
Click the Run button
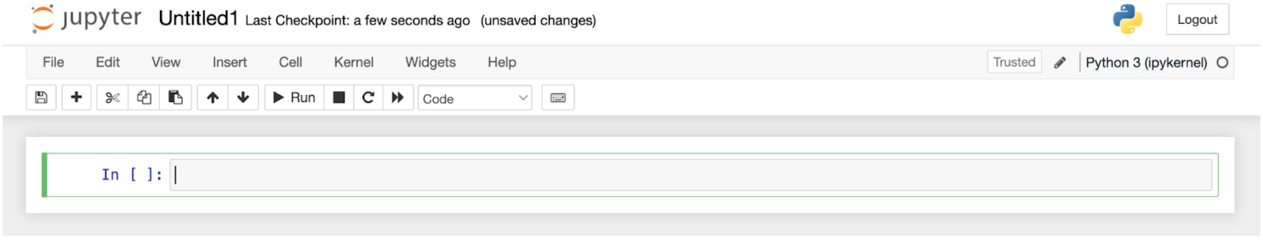(x=294, y=98)
